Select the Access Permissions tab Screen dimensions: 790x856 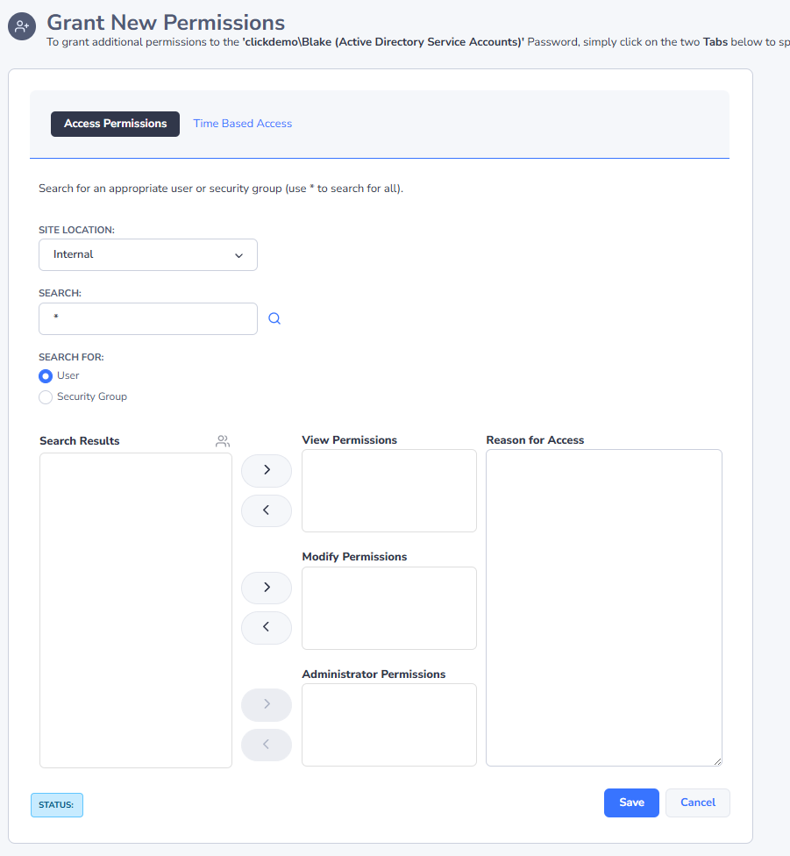point(115,124)
